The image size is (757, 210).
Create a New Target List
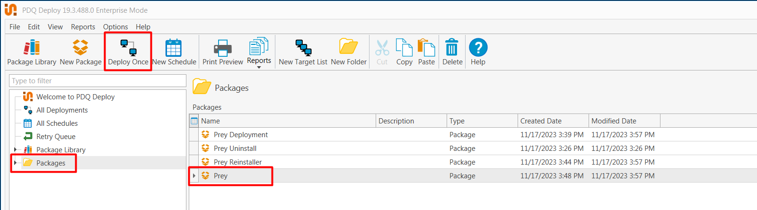click(303, 48)
